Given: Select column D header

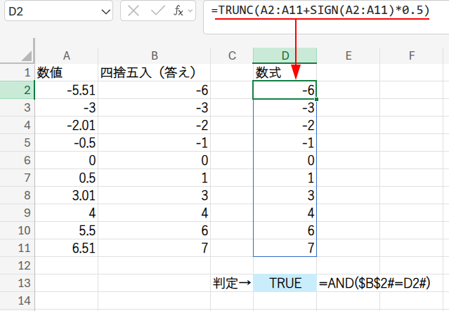Looking at the screenshot, I should (x=285, y=55).
